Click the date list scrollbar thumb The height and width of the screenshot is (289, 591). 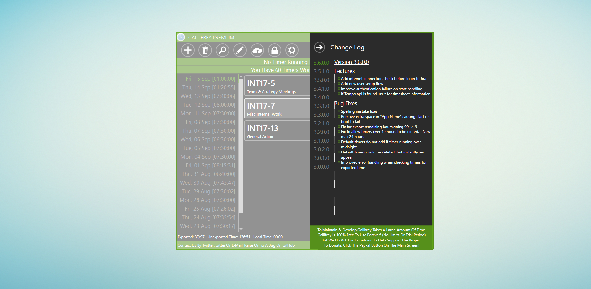(241, 146)
